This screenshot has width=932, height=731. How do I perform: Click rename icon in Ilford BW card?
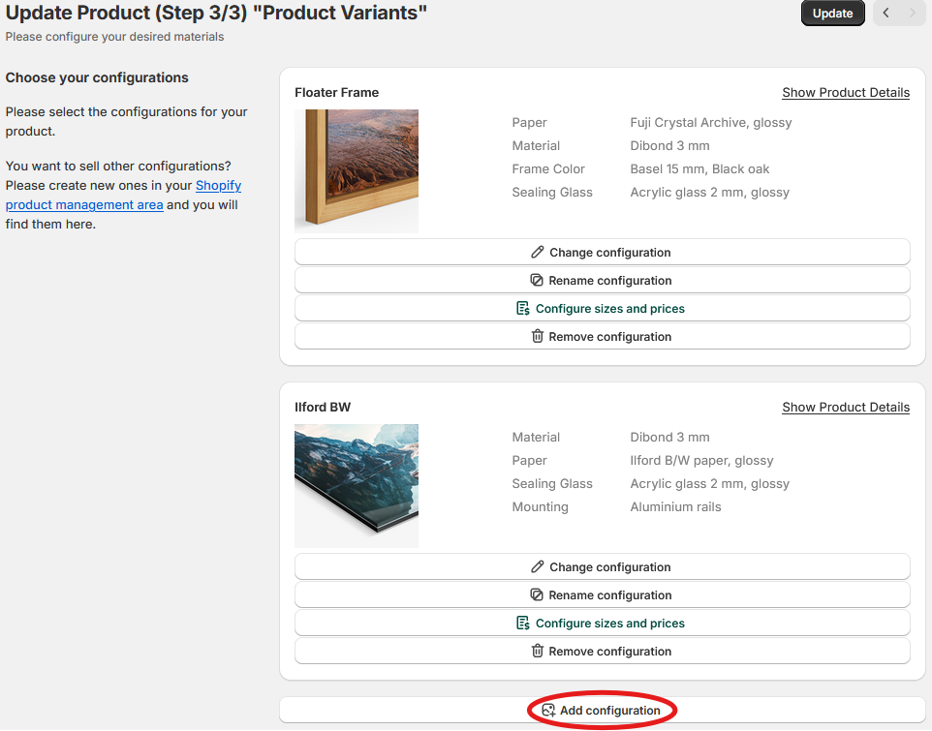point(537,595)
